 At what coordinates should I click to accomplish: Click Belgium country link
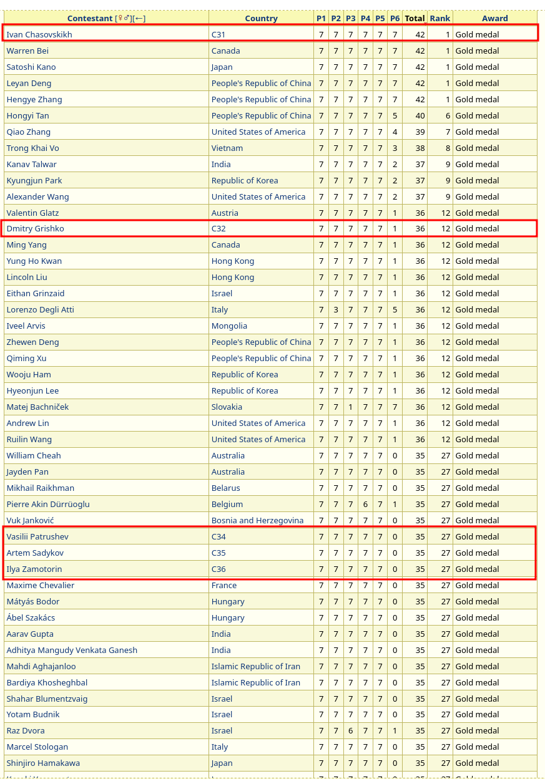pyautogui.click(x=227, y=504)
